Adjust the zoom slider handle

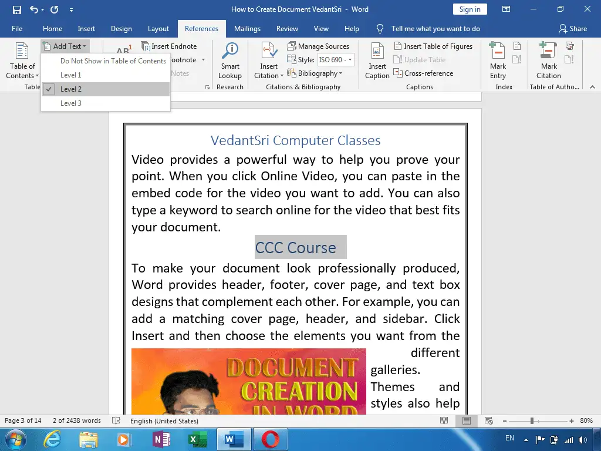click(x=532, y=420)
